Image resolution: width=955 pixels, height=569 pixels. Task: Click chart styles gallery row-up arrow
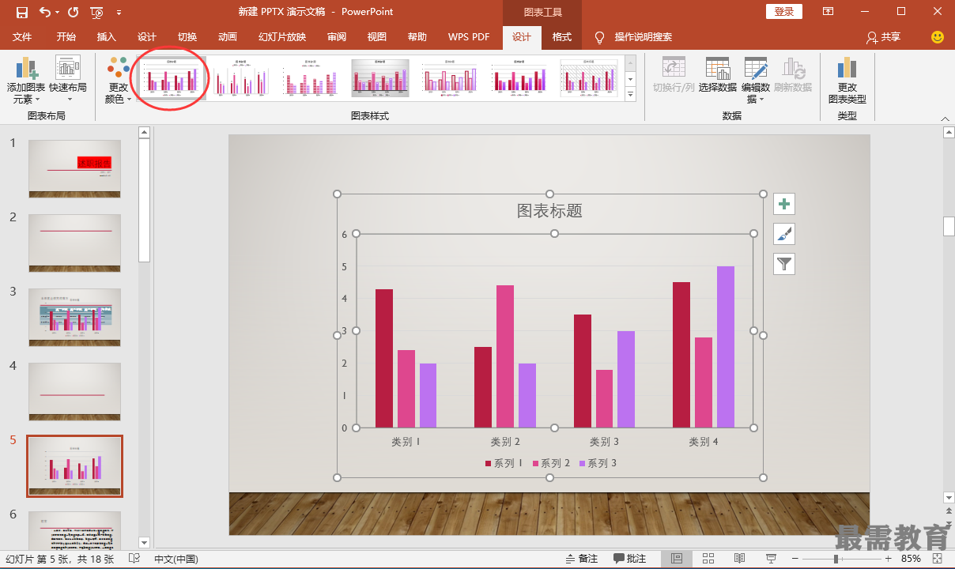[x=630, y=63]
